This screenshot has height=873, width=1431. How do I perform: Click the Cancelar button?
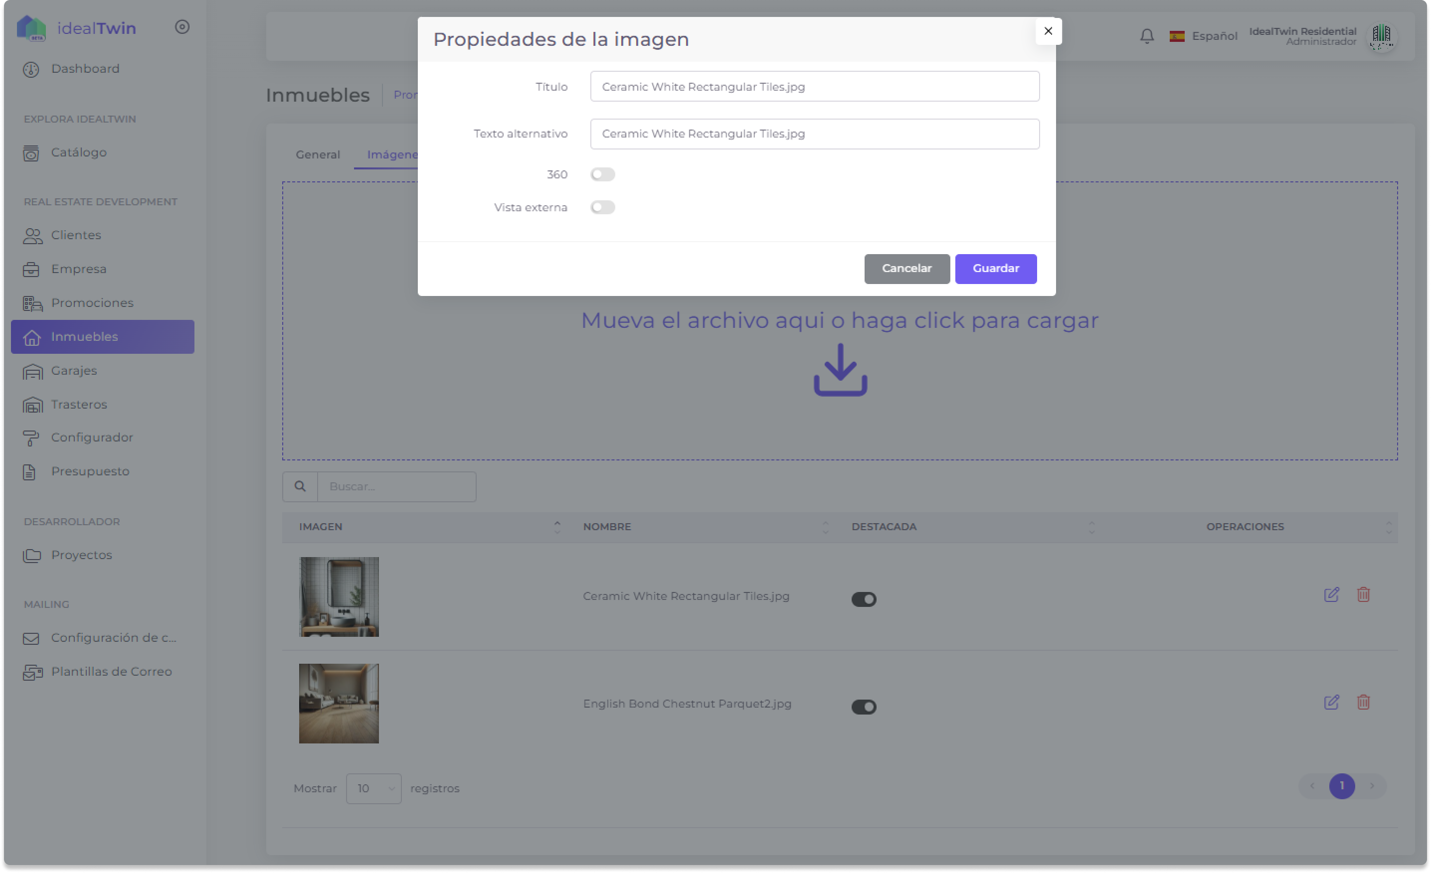pos(906,269)
